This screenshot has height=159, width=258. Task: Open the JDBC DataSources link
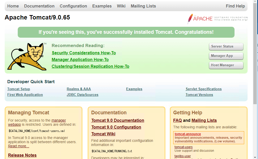point(82,95)
